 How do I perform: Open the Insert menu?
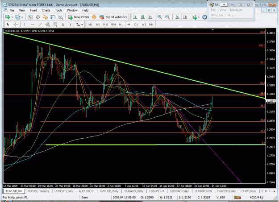point(33,10)
